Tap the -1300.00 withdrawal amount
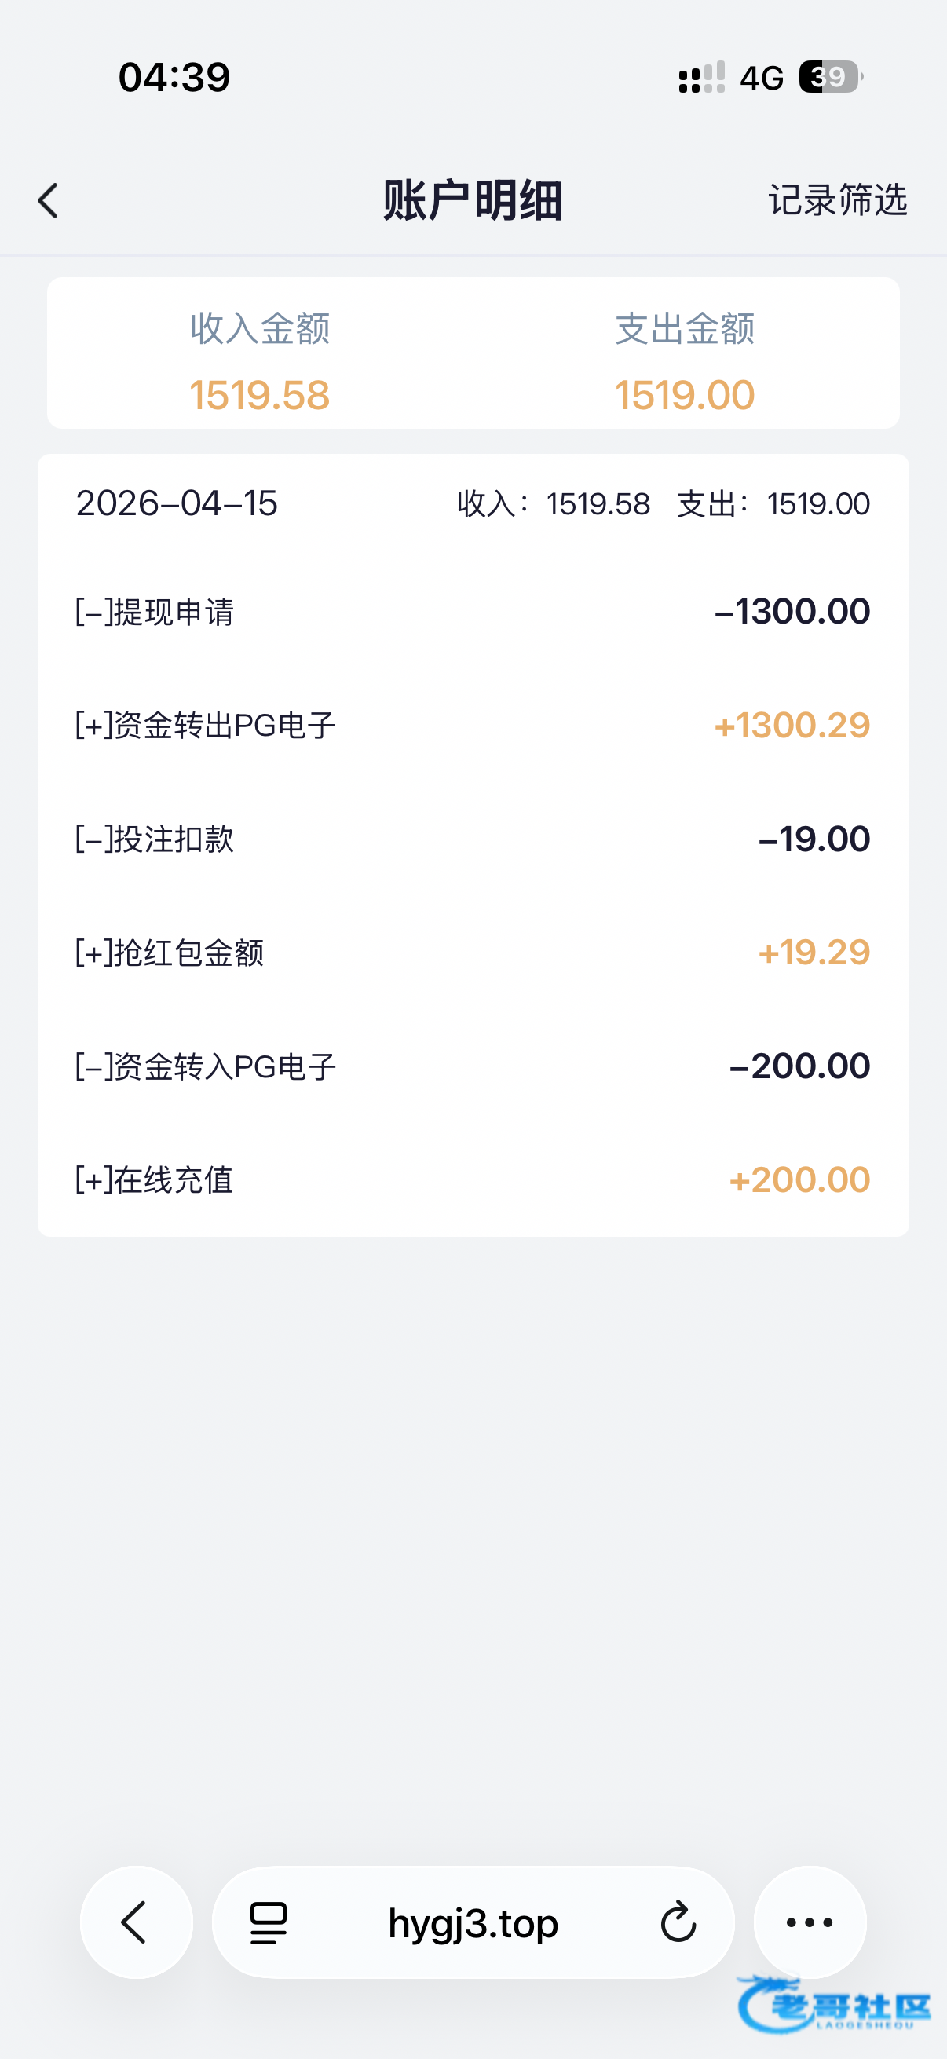947x2059 pixels. coord(792,612)
